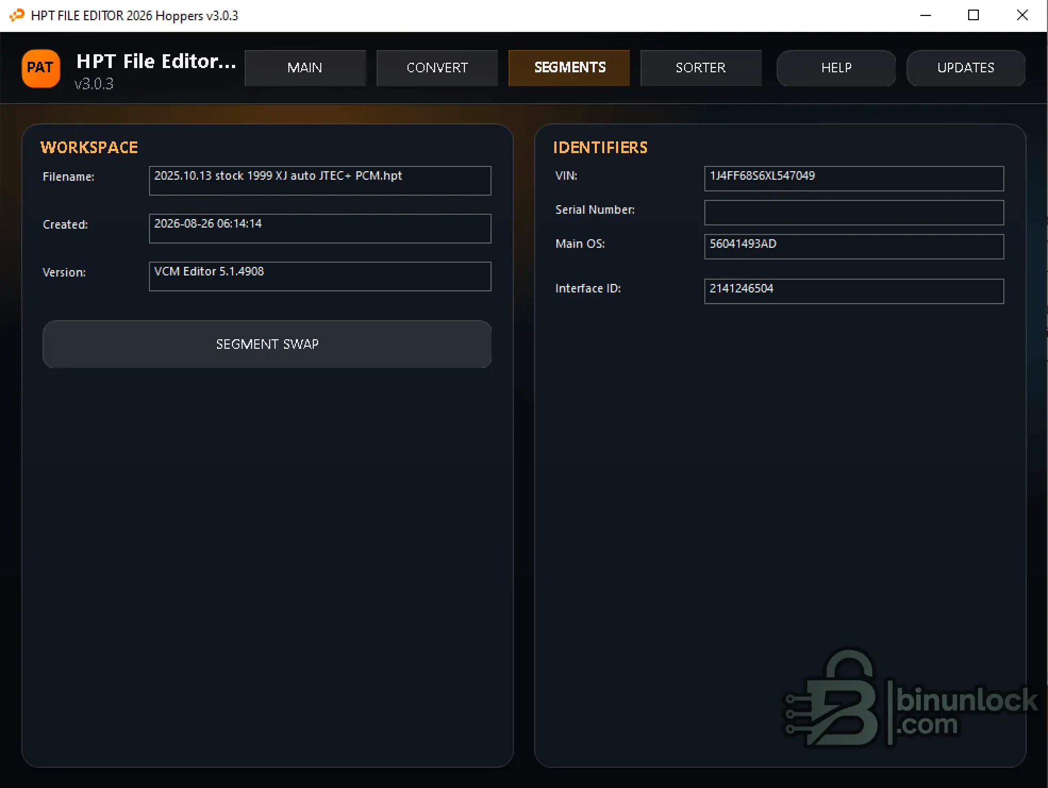Close the HPT File Editor window
Viewport: 1048px width, 788px height.
pos(1022,15)
